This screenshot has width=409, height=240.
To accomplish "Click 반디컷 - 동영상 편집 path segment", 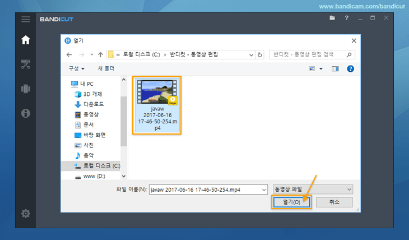I will [x=194, y=54].
